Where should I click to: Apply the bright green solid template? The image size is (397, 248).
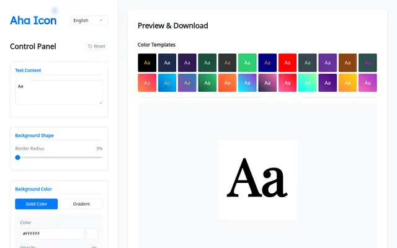(x=248, y=63)
